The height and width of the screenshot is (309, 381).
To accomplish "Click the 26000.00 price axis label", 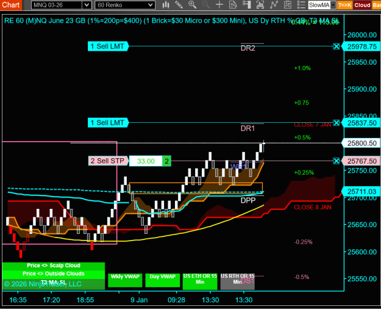I will (362, 35).
